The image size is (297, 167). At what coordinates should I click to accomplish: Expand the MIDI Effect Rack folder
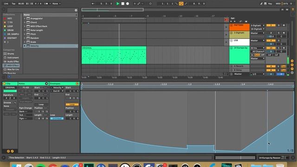point(25,26)
